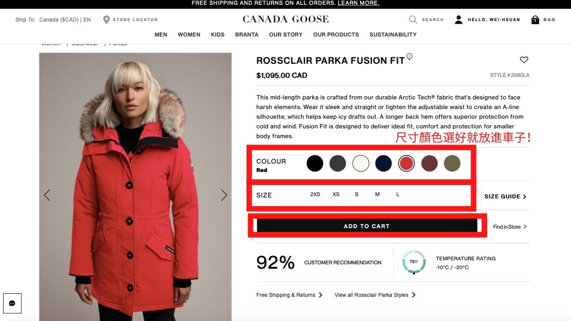Viewport: 571px width, 321px height.
Task: Show previous product image arrow
Action: [47, 195]
